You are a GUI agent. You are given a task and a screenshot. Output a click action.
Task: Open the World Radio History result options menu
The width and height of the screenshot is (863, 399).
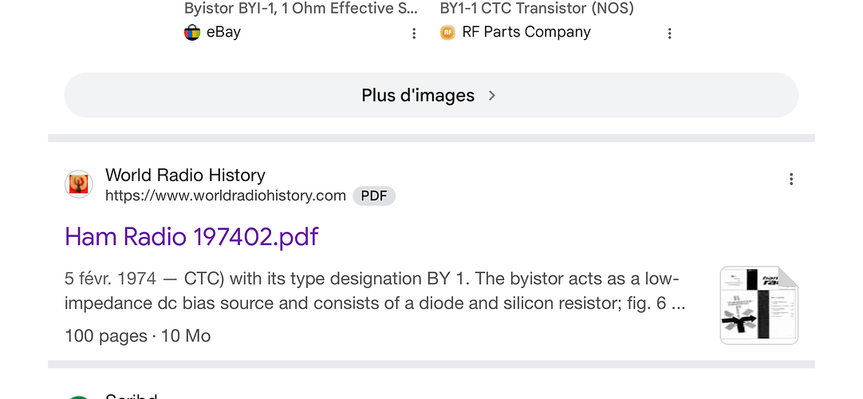[791, 179]
